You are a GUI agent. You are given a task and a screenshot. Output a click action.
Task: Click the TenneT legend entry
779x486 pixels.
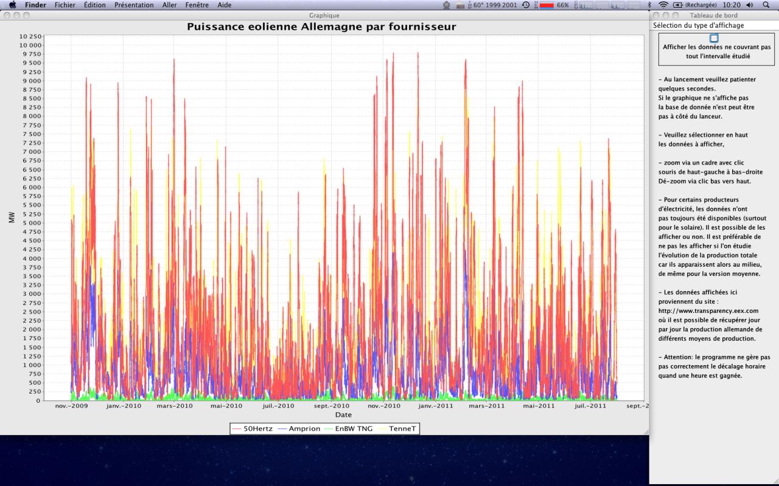click(x=397, y=429)
